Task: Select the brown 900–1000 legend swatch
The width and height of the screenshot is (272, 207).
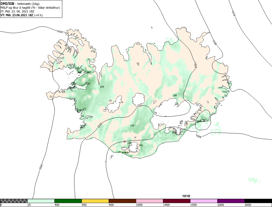Action: [122, 201]
